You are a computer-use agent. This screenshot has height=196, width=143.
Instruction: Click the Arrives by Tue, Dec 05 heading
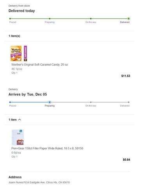point(28,94)
